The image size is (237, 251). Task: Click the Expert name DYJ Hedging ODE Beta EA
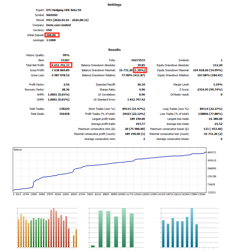click(63, 10)
